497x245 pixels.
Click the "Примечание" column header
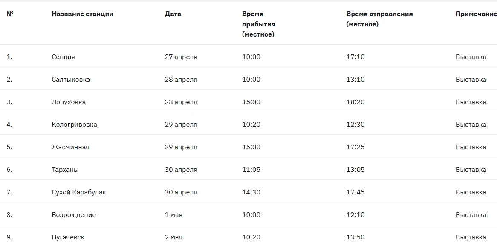(476, 14)
